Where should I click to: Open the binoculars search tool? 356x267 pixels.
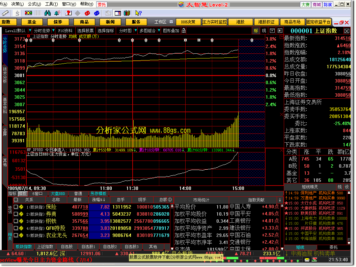pos(48,13)
